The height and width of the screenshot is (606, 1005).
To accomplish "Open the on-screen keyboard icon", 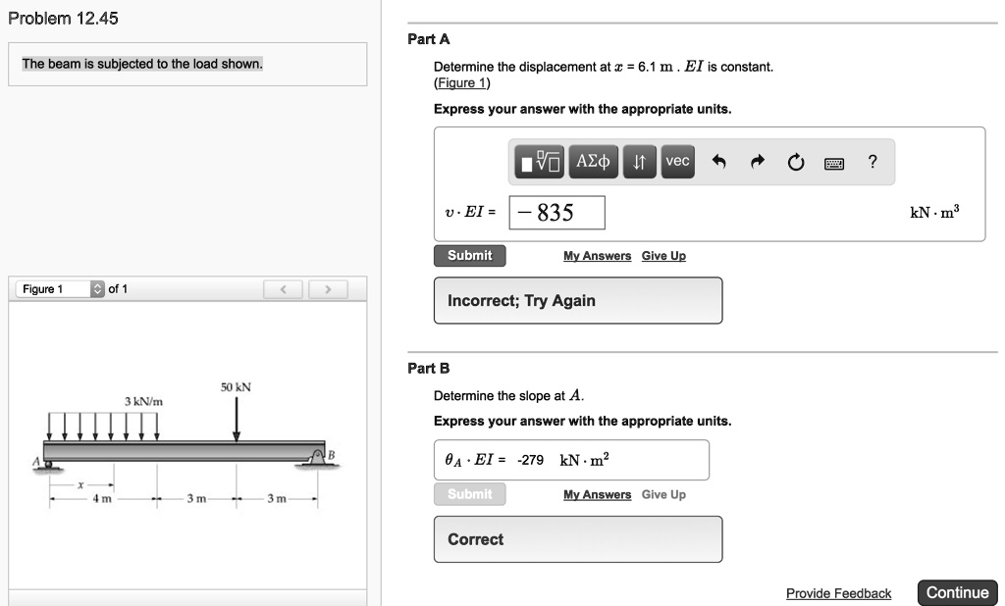I will 834,162.
